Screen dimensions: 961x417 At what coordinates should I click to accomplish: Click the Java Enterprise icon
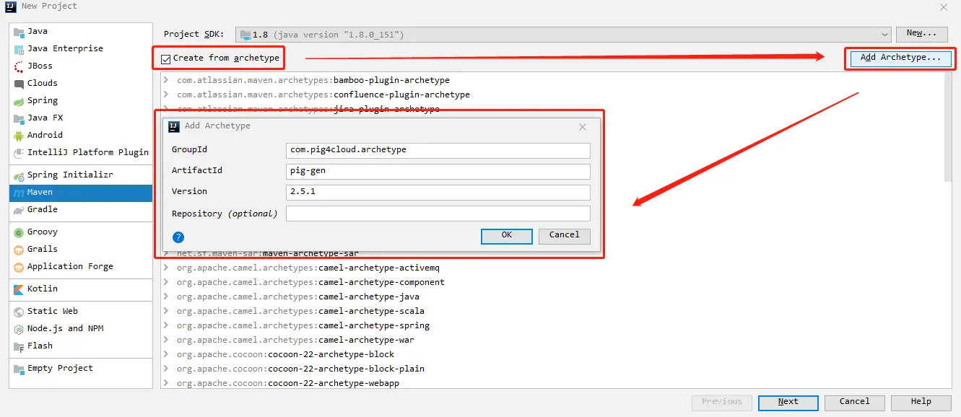(x=19, y=49)
